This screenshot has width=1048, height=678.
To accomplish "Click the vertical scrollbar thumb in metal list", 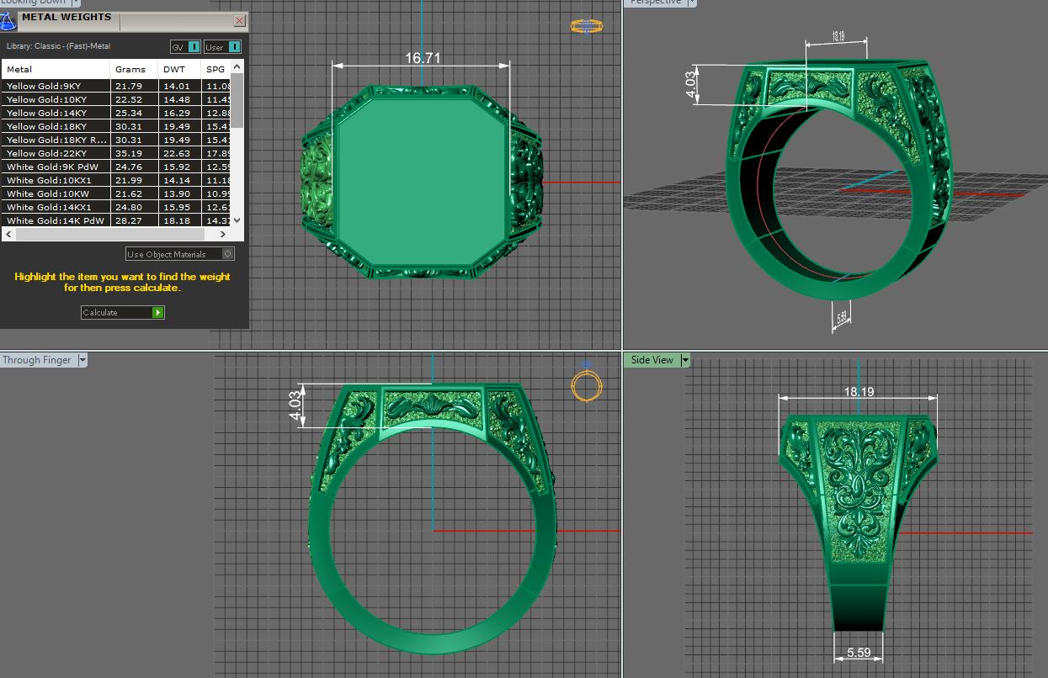I will (237, 99).
